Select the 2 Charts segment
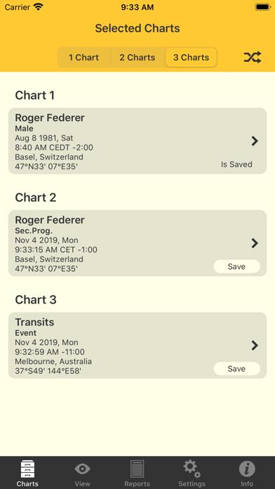 pyautogui.click(x=137, y=58)
